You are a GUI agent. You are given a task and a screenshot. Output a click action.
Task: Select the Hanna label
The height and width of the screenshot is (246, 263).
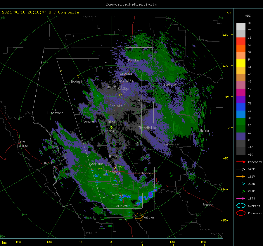pos(204,130)
